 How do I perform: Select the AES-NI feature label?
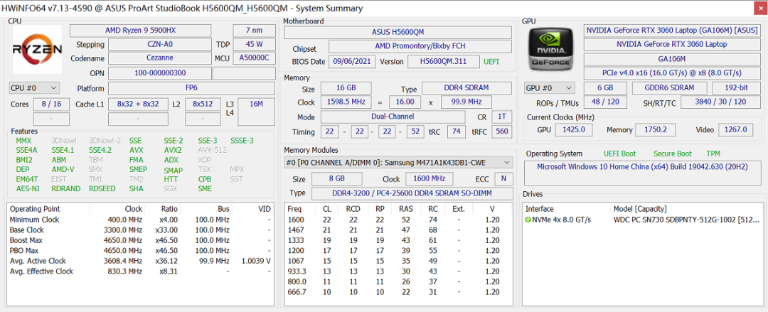click(x=28, y=188)
